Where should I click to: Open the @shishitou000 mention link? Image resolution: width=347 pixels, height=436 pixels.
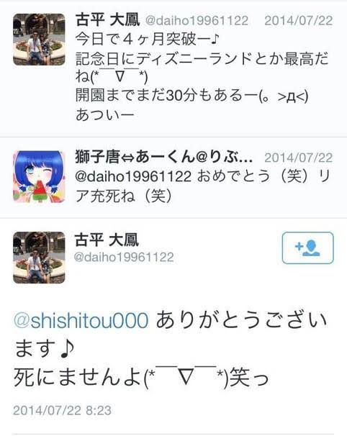click(81, 321)
